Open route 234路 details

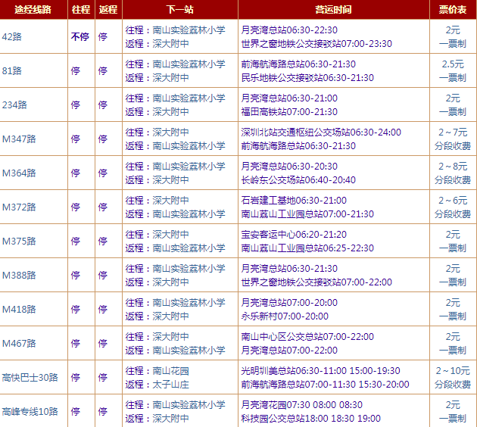14,104
